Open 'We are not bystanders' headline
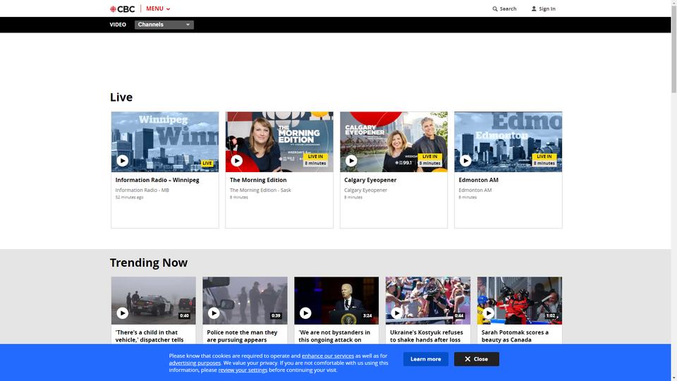This screenshot has width=677, height=381. click(334, 336)
